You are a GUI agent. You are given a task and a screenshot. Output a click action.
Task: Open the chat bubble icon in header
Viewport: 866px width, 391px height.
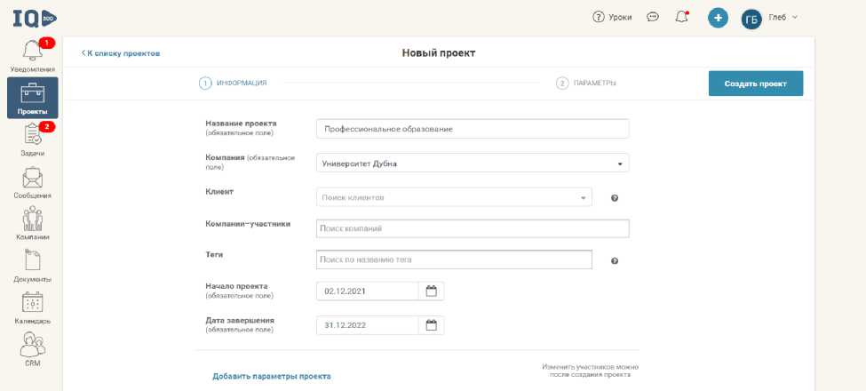[x=653, y=17]
